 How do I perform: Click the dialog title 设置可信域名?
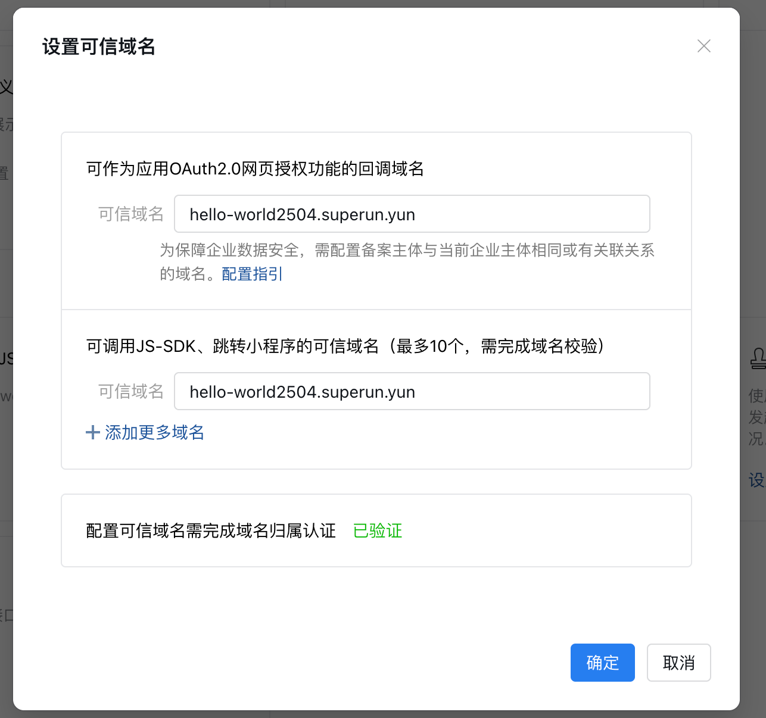pos(99,46)
